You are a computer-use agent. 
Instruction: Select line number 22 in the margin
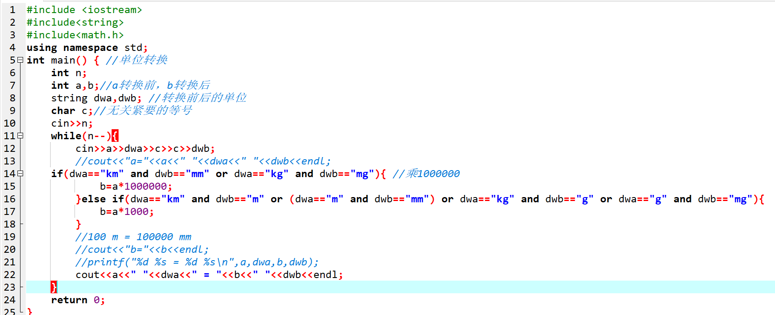pos(10,275)
